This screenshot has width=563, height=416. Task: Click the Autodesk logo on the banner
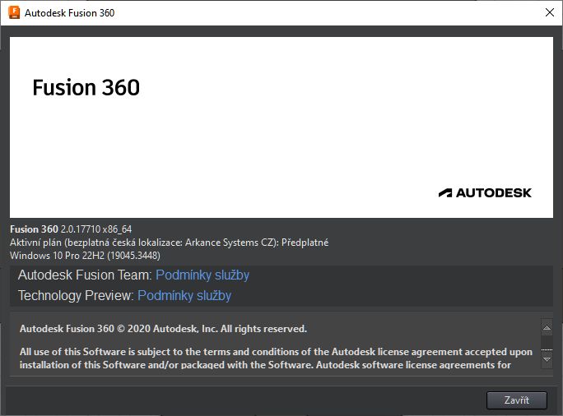coord(485,192)
